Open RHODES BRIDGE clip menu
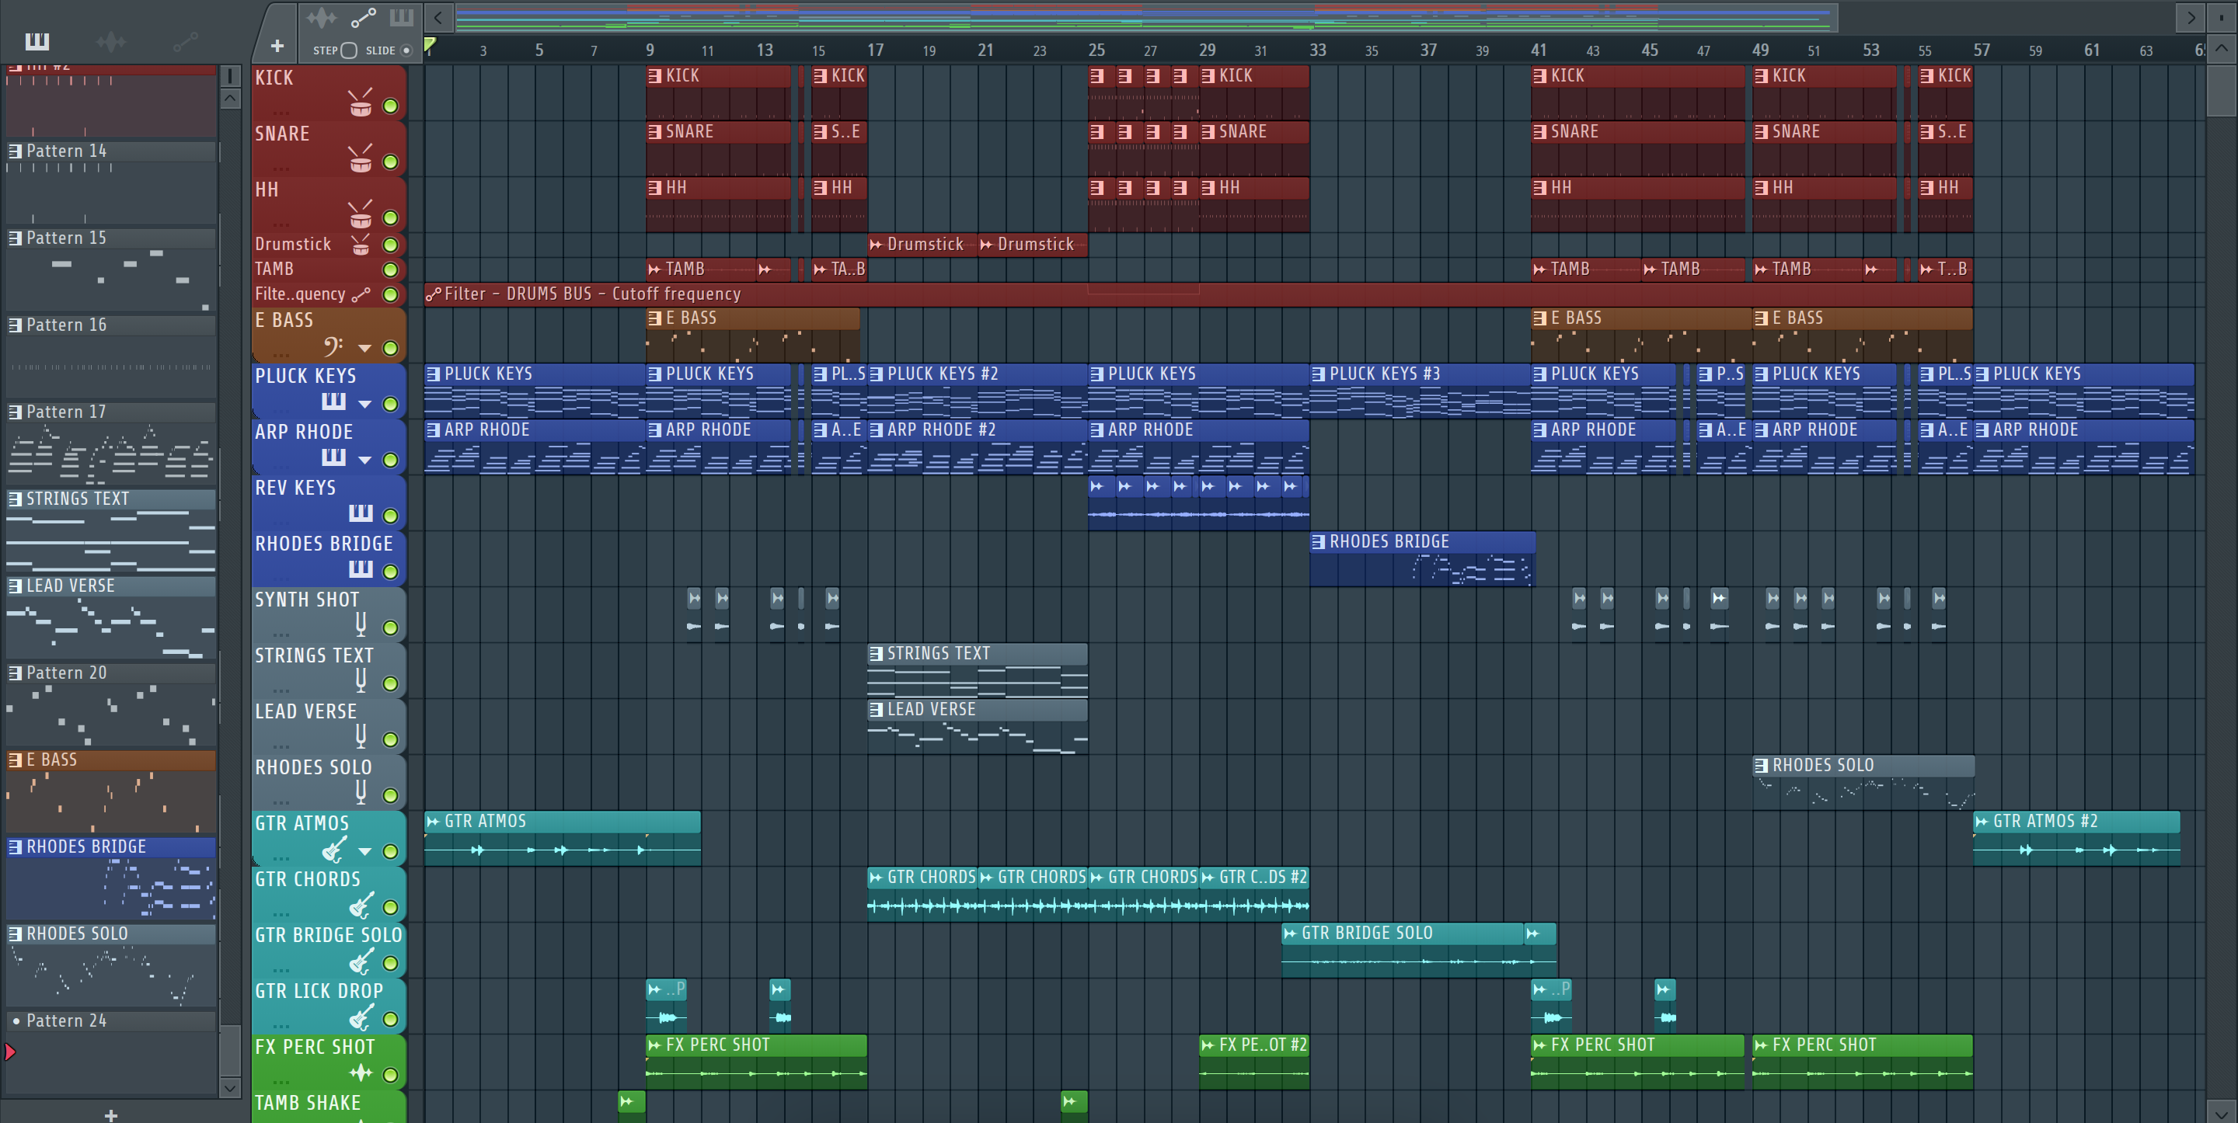This screenshot has width=2238, height=1123. pos(1318,542)
